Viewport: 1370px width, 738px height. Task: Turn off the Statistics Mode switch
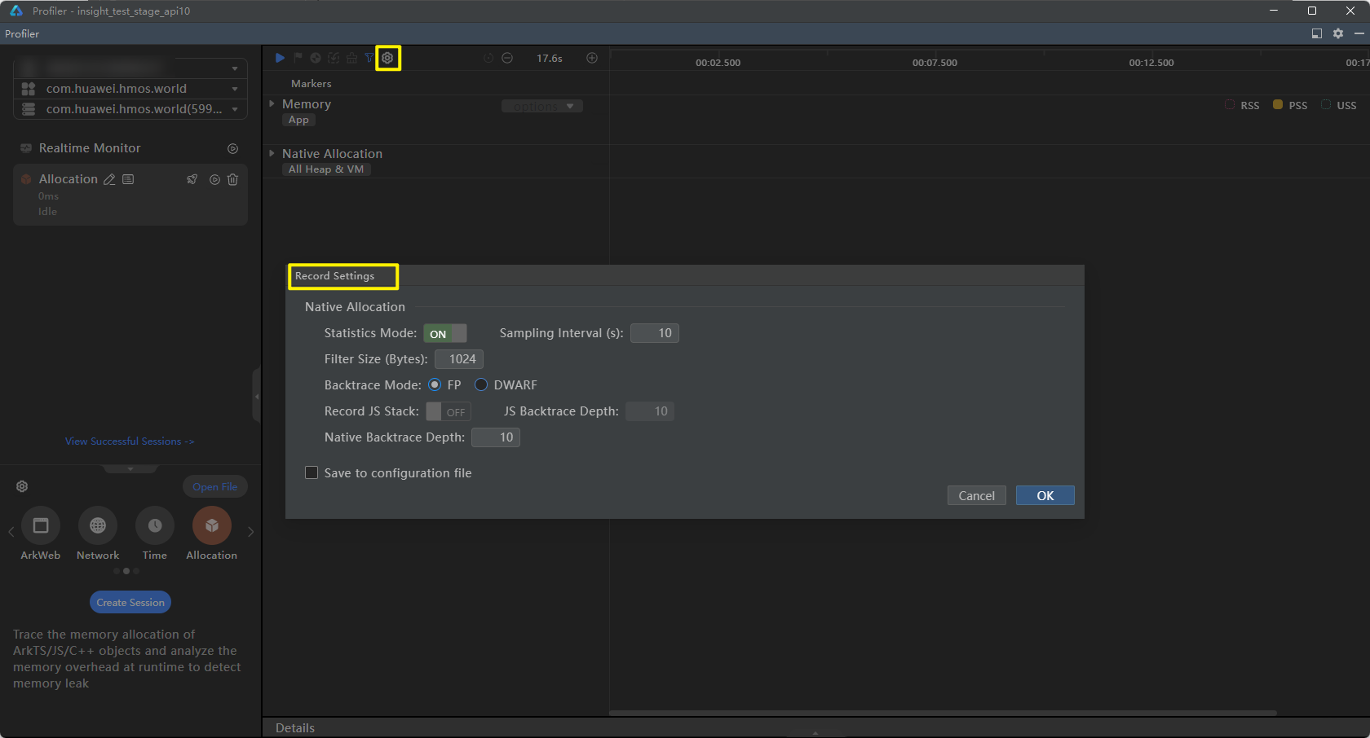445,333
